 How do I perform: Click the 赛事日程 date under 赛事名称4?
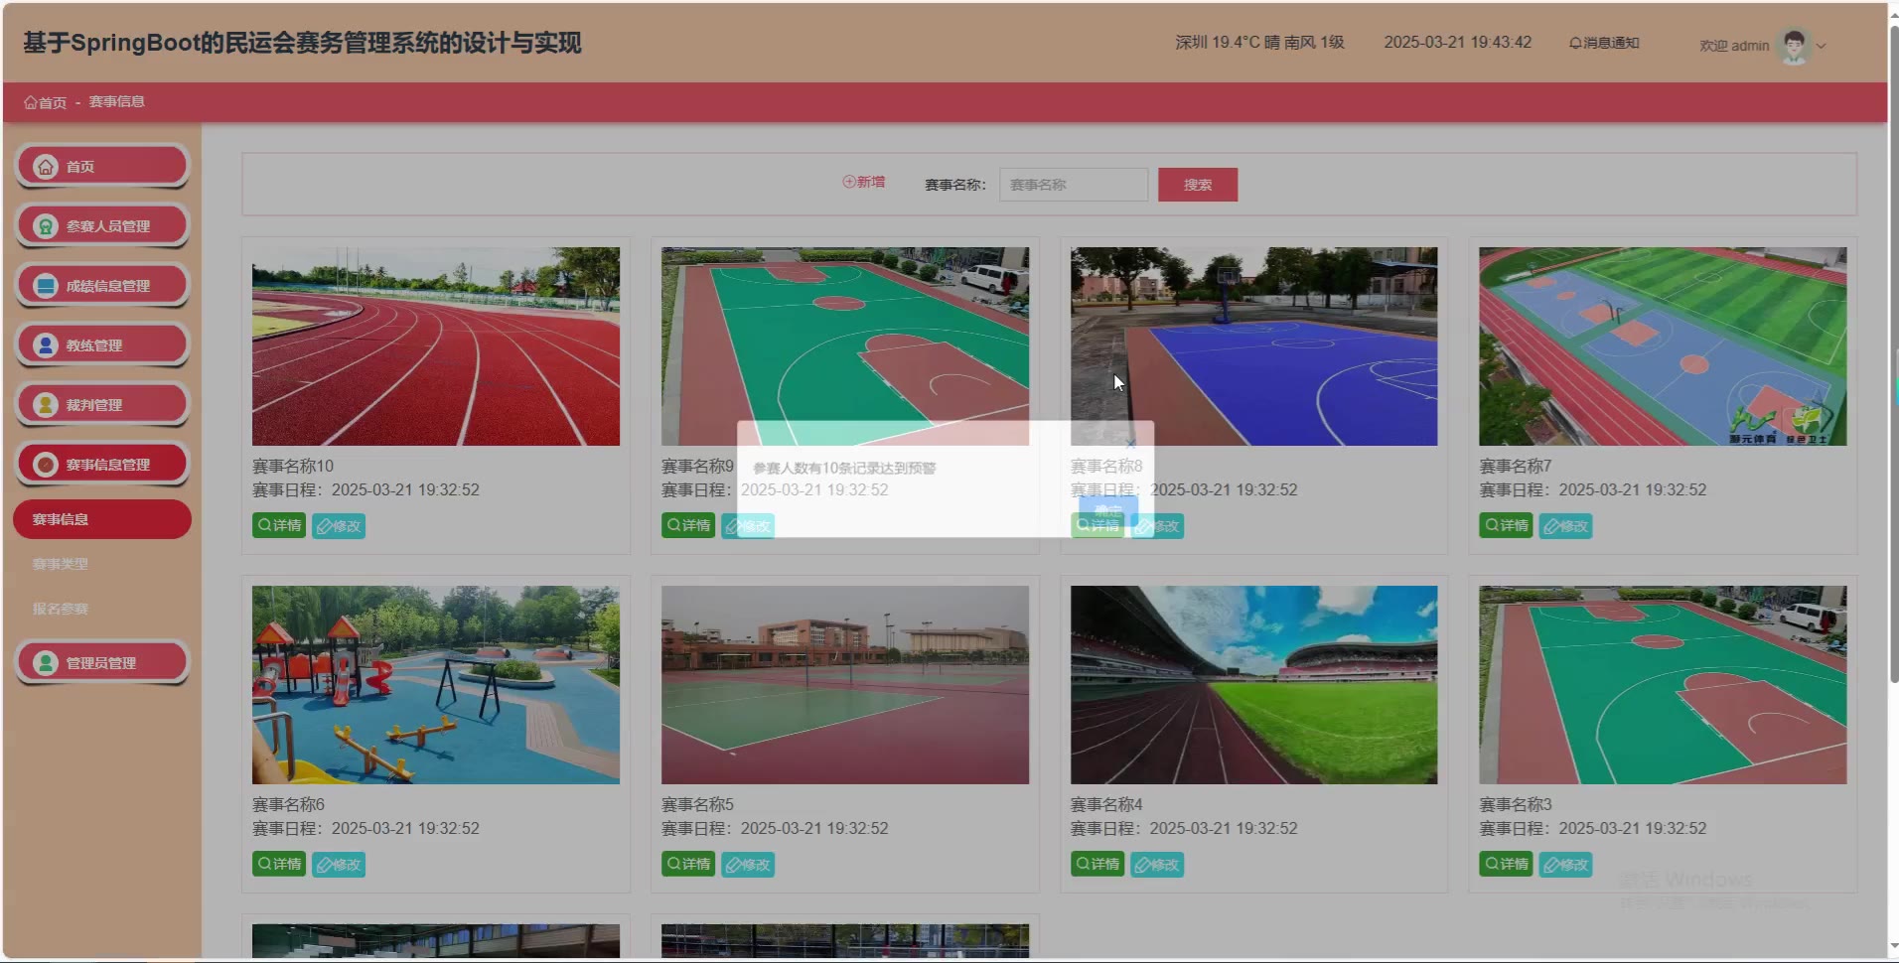pos(1184,829)
